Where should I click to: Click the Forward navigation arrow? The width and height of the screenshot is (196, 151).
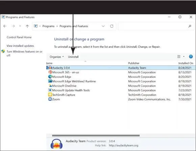pyautogui.click(x=13, y=26)
